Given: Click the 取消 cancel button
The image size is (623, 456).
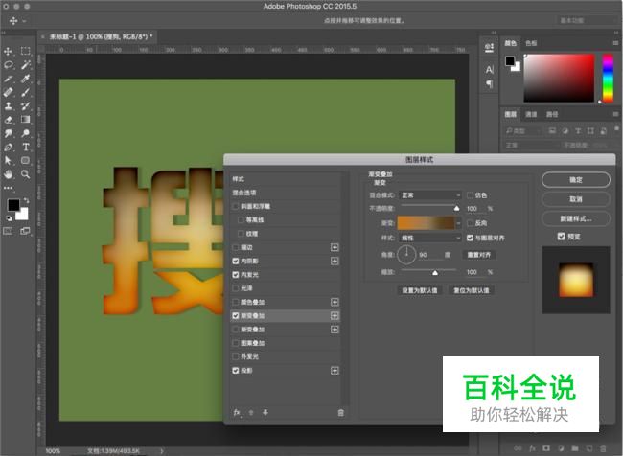Looking at the screenshot, I should (x=576, y=199).
